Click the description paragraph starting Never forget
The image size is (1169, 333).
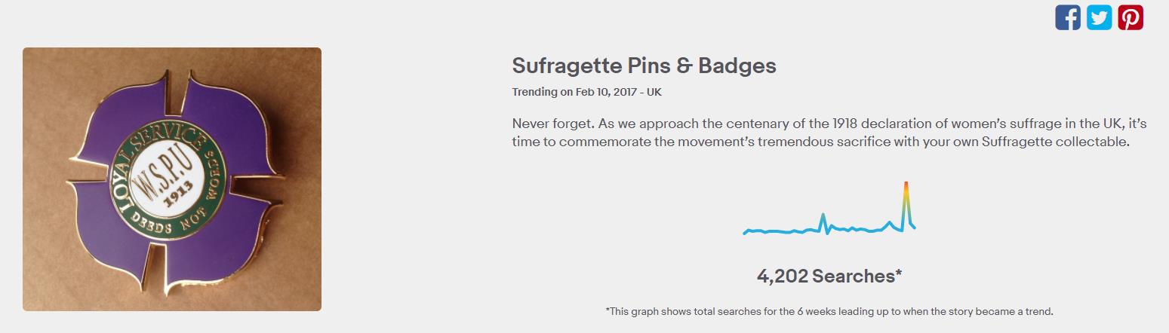coord(829,133)
